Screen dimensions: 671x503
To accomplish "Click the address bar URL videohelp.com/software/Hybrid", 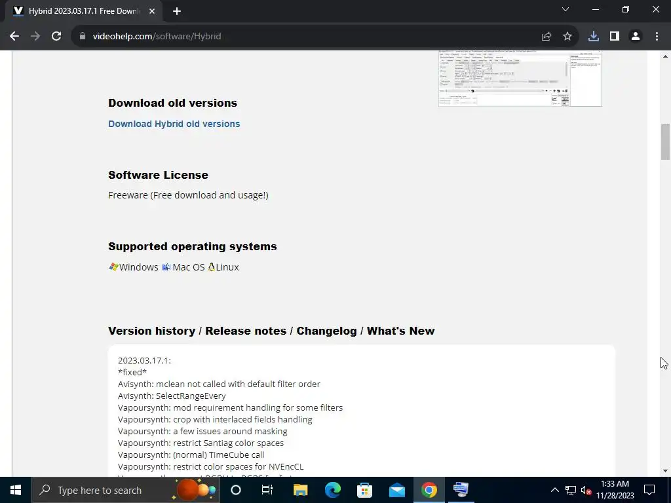I will 157,37.
